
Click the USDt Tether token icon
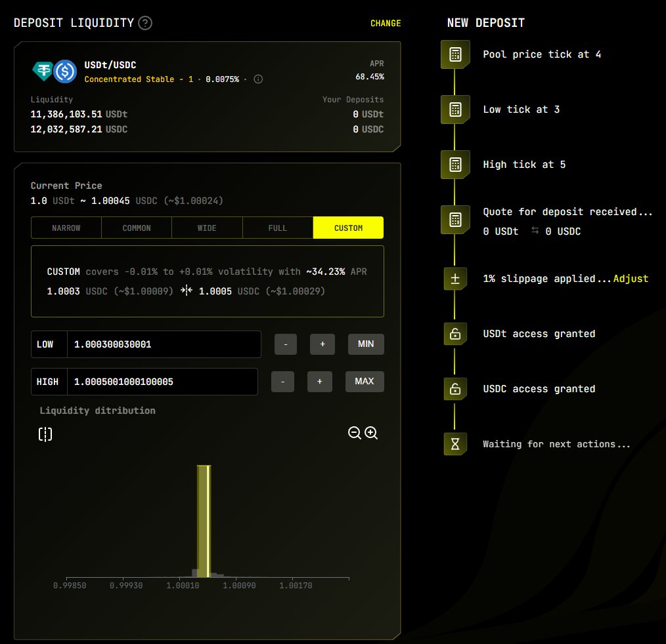[x=43, y=71]
